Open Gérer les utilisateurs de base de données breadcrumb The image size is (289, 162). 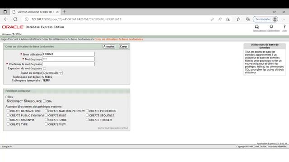click(x=66, y=39)
